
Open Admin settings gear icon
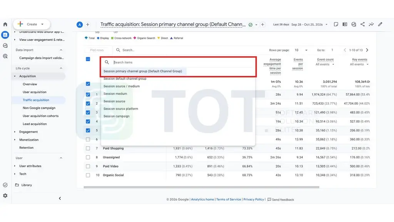[5, 195]
